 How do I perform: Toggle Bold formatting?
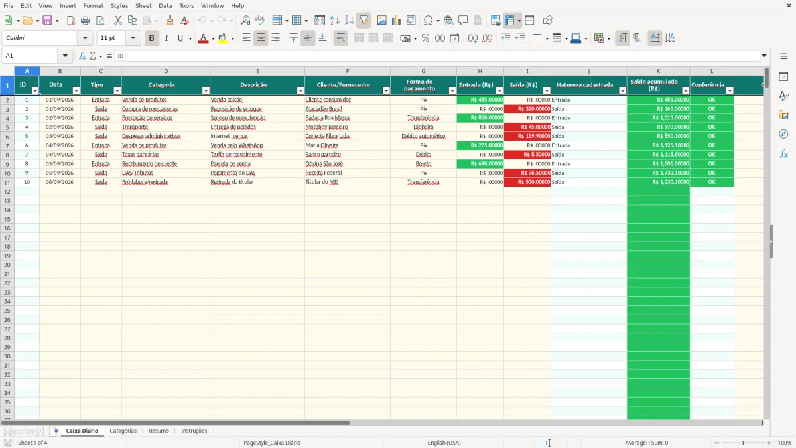click(x=152, y=38)
